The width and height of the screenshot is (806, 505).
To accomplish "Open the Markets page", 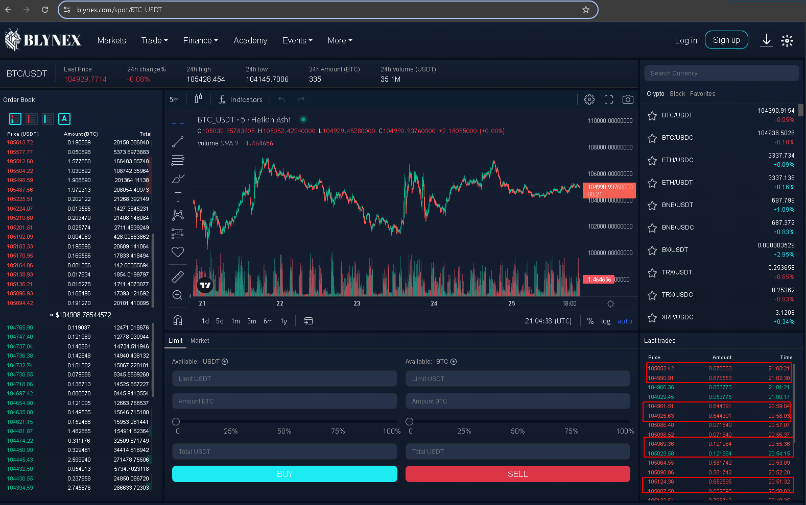I will [111, 40].
